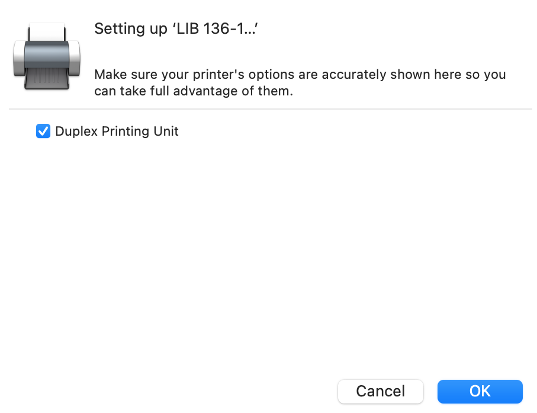
Task: Cancel the LIB 136-1 printer setup
Action: (x=380, y=392)
